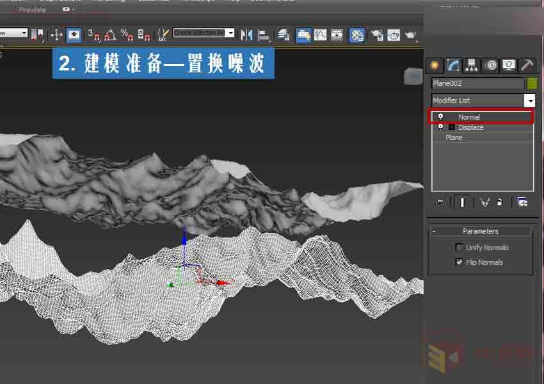Viewport: 544px width, 384px height.
Task: Collapse the Parameters rollout
Action: [x=480, y=231]
